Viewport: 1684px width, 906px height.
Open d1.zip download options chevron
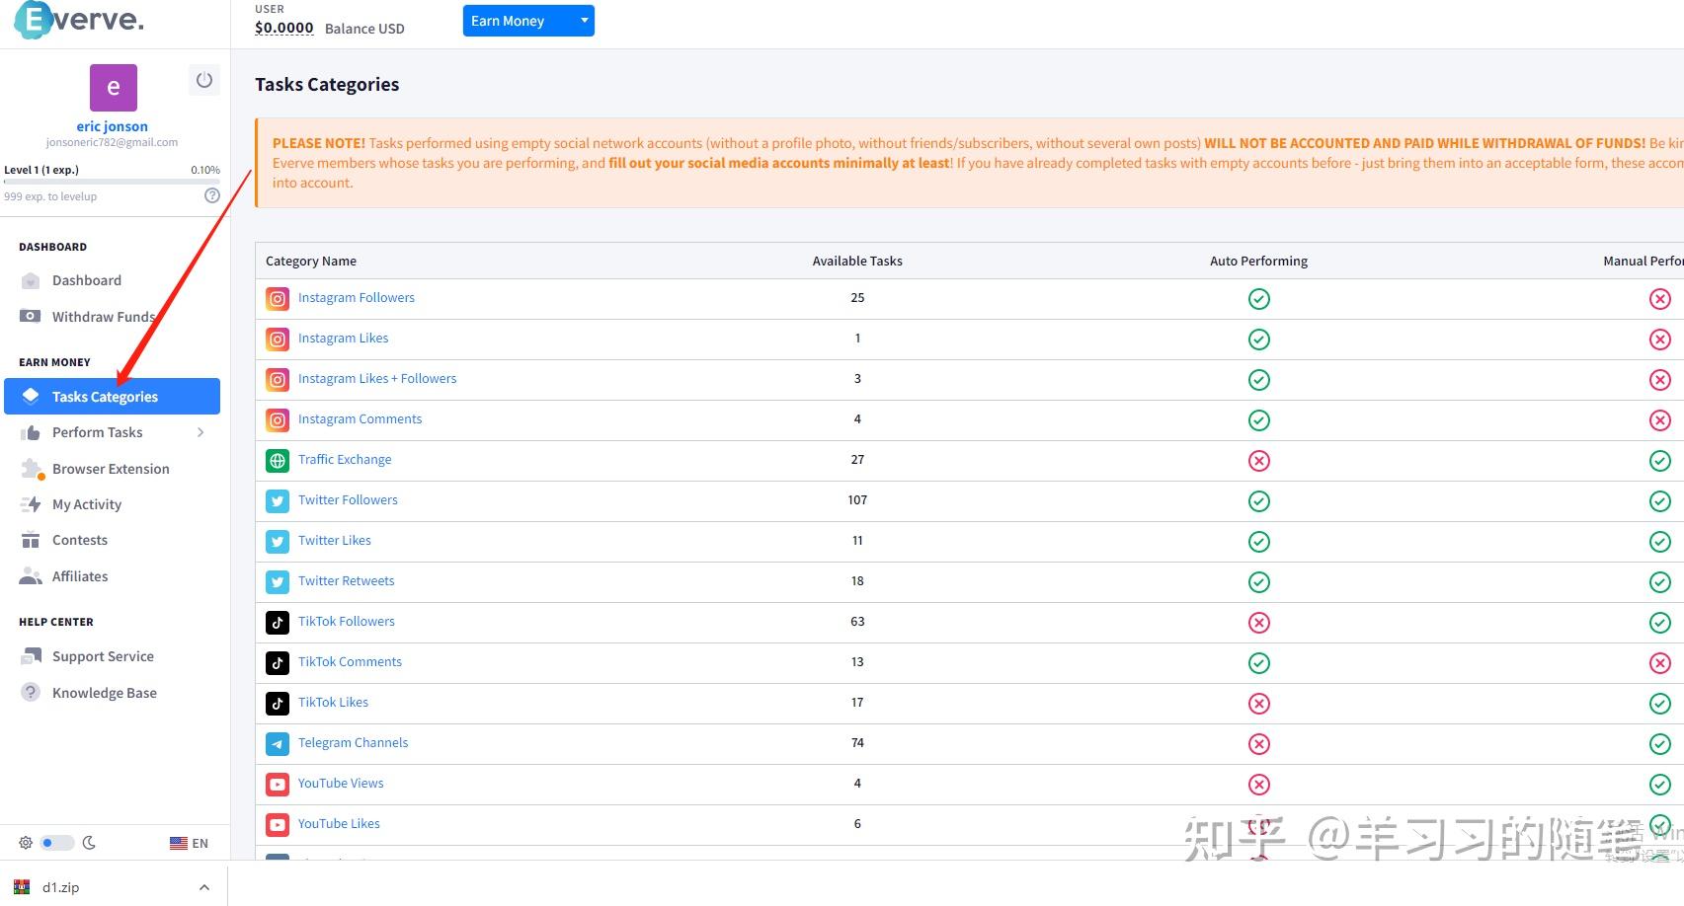tap(203, 887)
